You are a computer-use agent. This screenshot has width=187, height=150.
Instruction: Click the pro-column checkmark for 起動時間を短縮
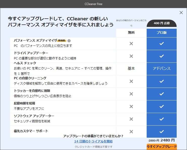click(x=162, y=106)
